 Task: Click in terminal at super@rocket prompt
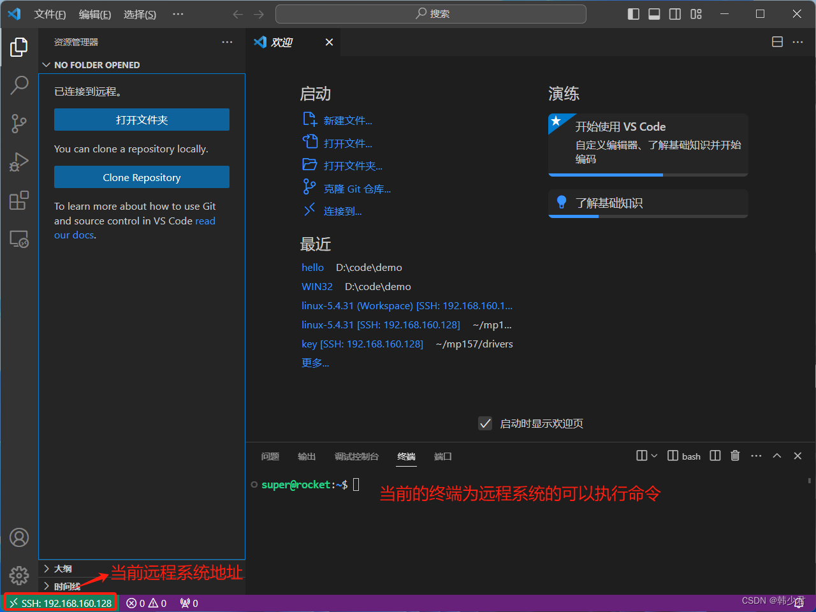pyautogui.click(x=305, y=484)
